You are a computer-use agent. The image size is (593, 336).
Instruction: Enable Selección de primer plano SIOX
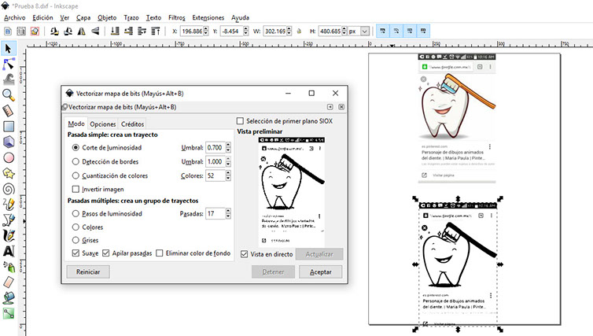click(x=240, y=120)
